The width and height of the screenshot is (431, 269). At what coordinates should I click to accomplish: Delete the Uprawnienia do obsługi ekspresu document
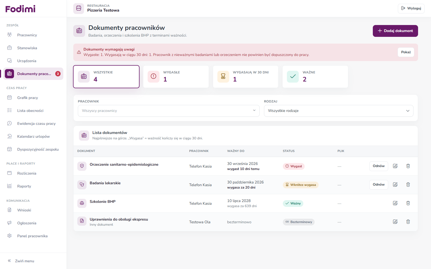408,222
